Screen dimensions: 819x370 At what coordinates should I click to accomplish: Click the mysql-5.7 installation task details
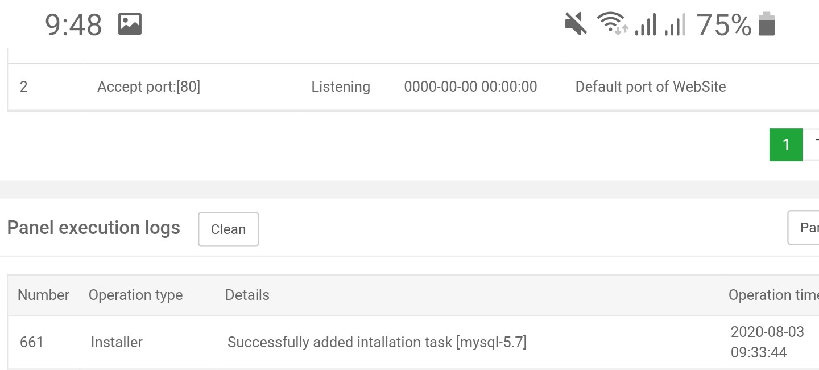(377, 342)
